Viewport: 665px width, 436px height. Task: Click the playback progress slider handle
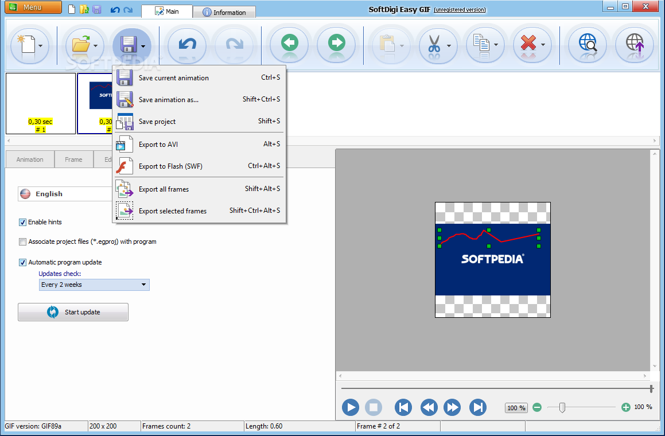(651, 388)
